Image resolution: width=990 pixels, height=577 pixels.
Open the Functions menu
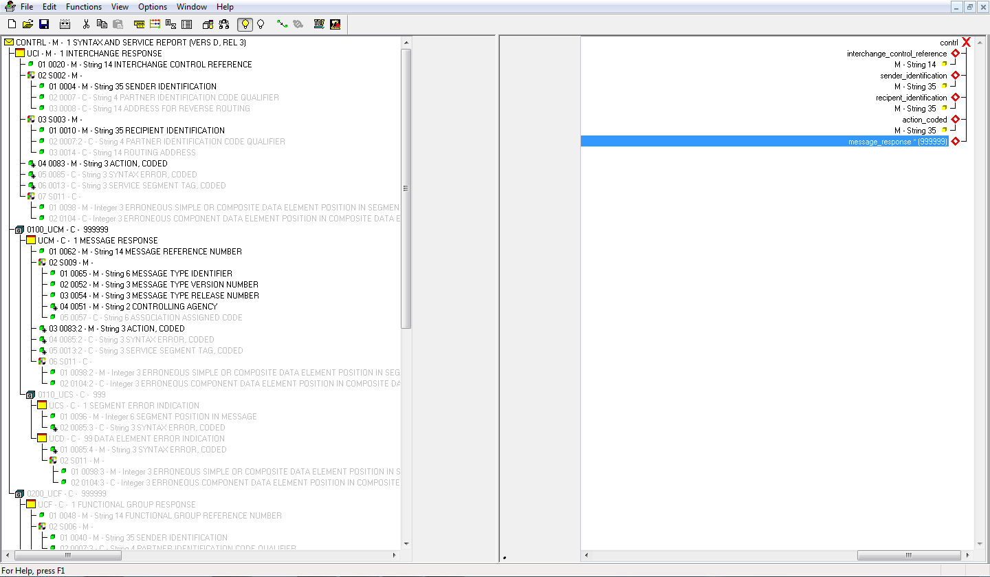[x=83, y=7]
